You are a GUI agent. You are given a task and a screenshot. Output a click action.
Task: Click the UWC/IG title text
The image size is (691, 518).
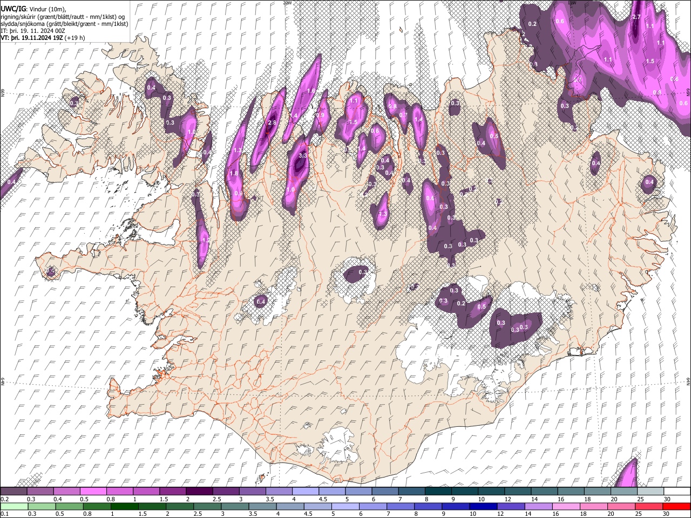[x=12, y=9]
